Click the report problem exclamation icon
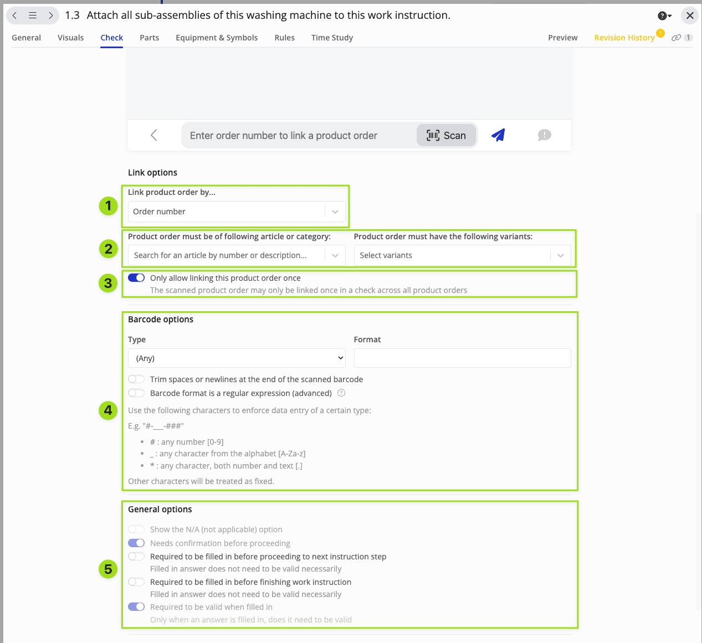702x643 pixels. click(x=544, y=135)
